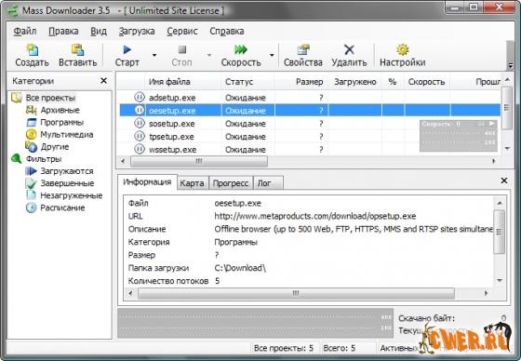
Task: Click the Удалить (Delete) X icon
Action: (349, 50)
